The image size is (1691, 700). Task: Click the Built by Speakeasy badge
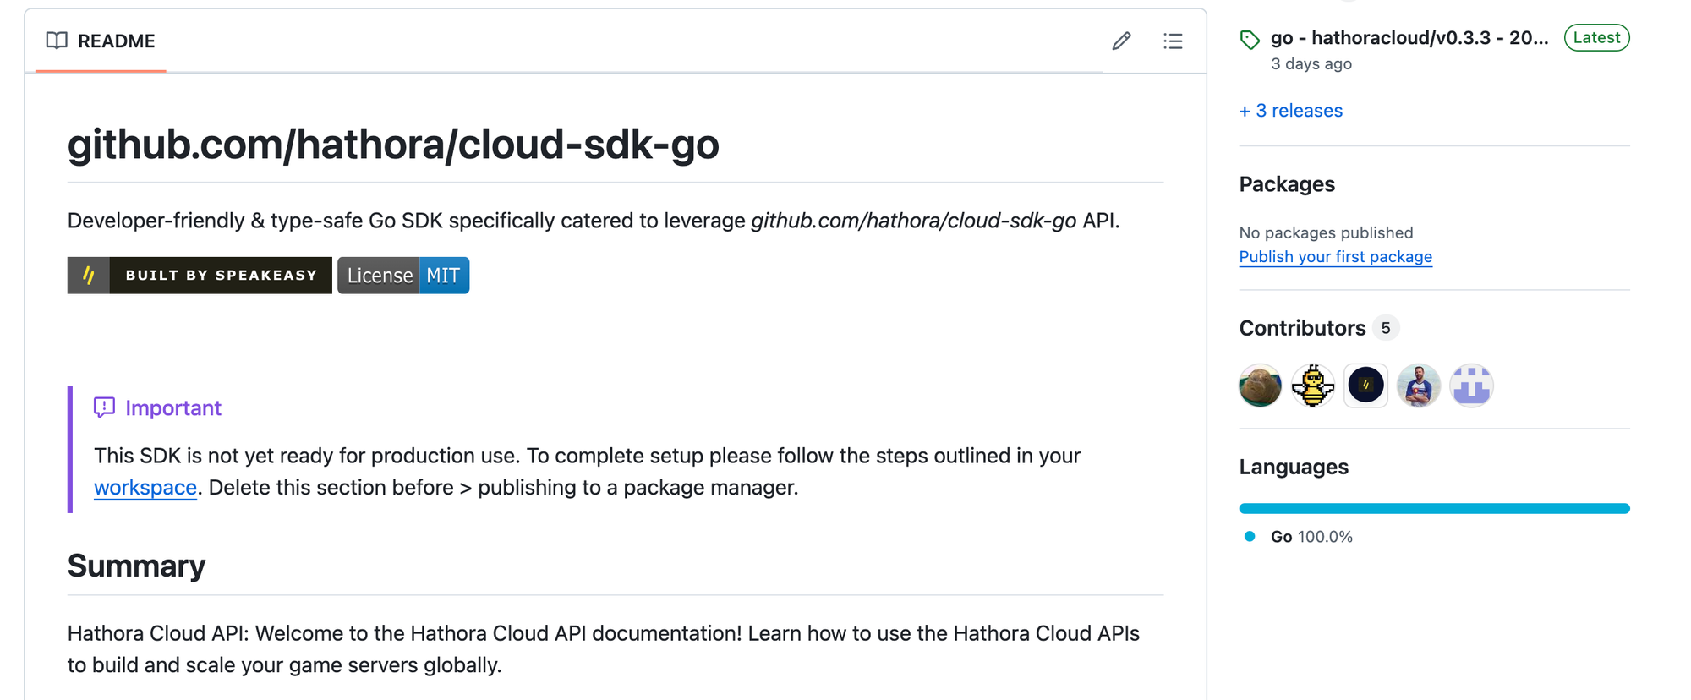click(200, 276)
